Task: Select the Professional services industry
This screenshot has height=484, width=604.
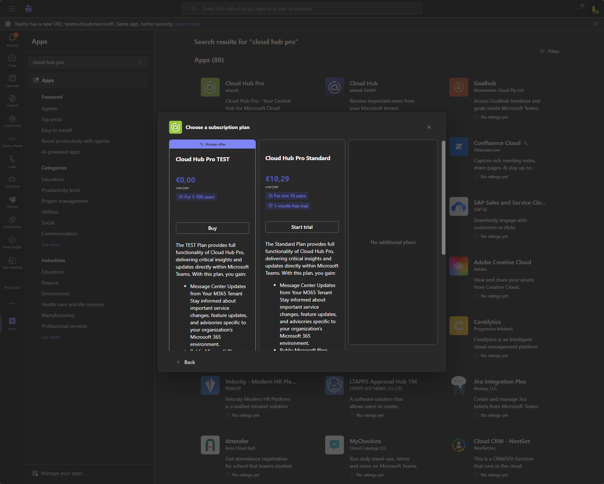Action: point(64,326)
